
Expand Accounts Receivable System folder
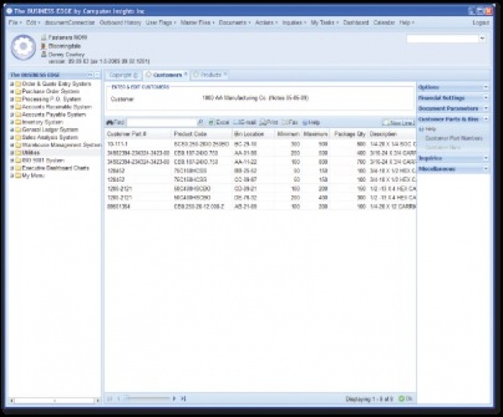pyautogui.click(x=12, y=107)
